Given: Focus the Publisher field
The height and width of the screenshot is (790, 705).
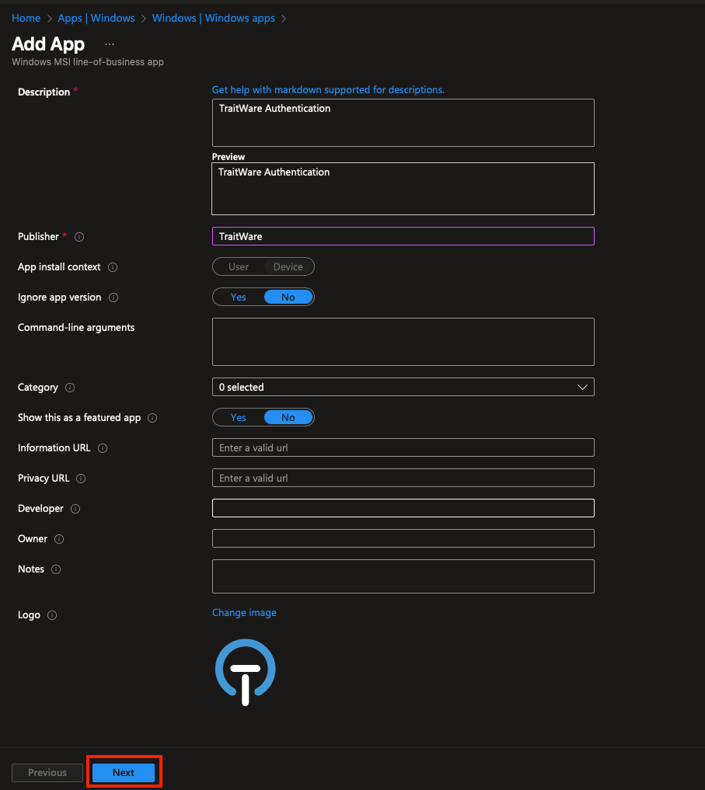Looking at the screenshot, I should coord(403,236).
